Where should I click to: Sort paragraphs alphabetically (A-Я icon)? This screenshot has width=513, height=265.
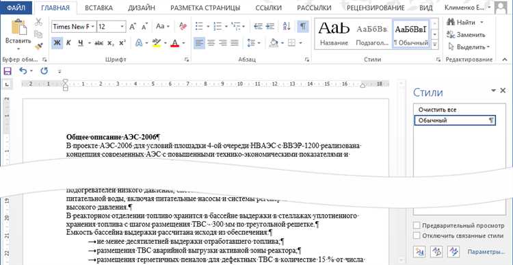287,26
